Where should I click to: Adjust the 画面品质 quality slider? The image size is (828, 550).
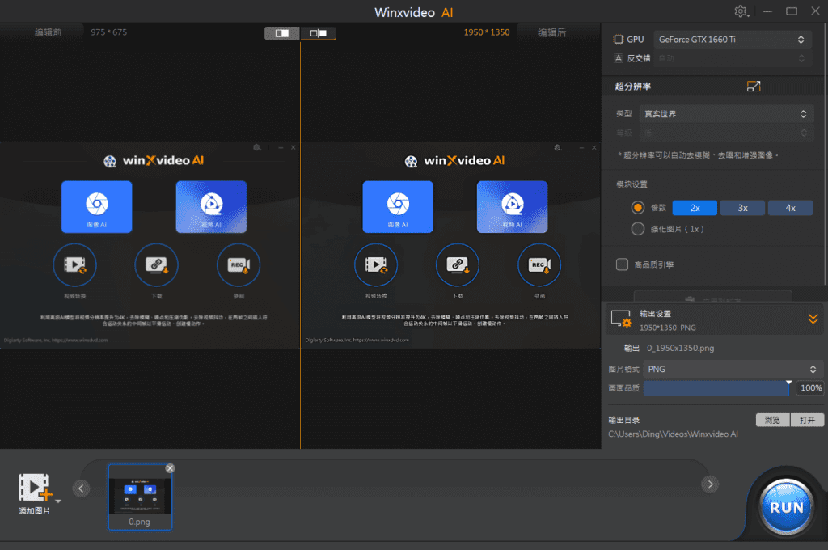[x=716, y=388]
